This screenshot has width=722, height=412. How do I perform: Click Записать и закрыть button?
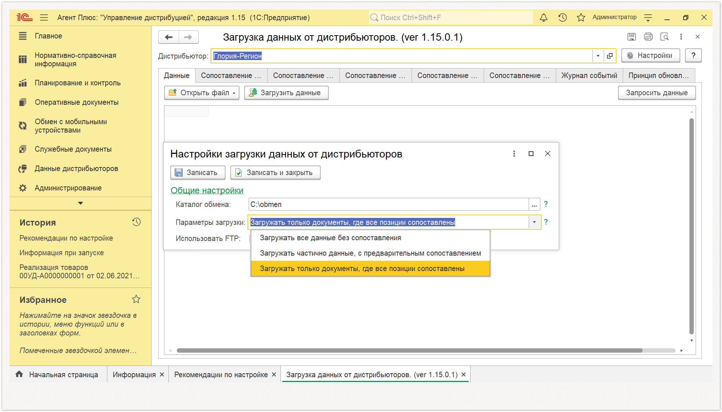275,172
